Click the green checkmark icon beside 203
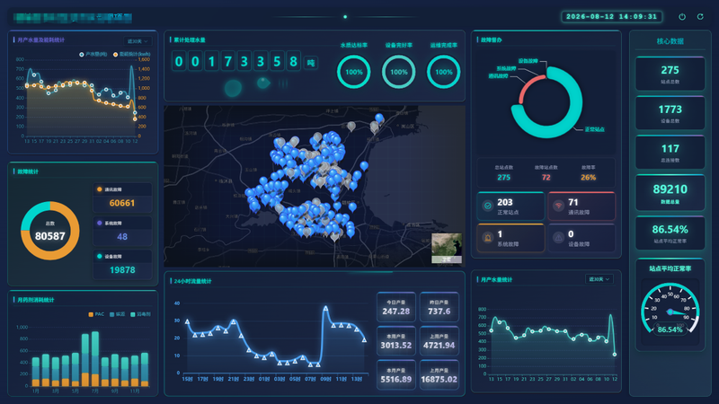The width and height of the screenshot is (719, 404). coord(487,206)
